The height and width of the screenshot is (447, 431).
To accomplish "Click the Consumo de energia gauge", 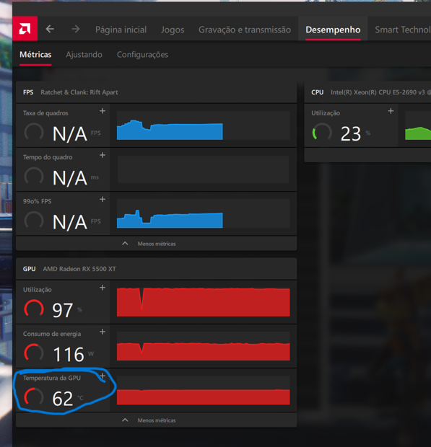I will tap(34, 353).
